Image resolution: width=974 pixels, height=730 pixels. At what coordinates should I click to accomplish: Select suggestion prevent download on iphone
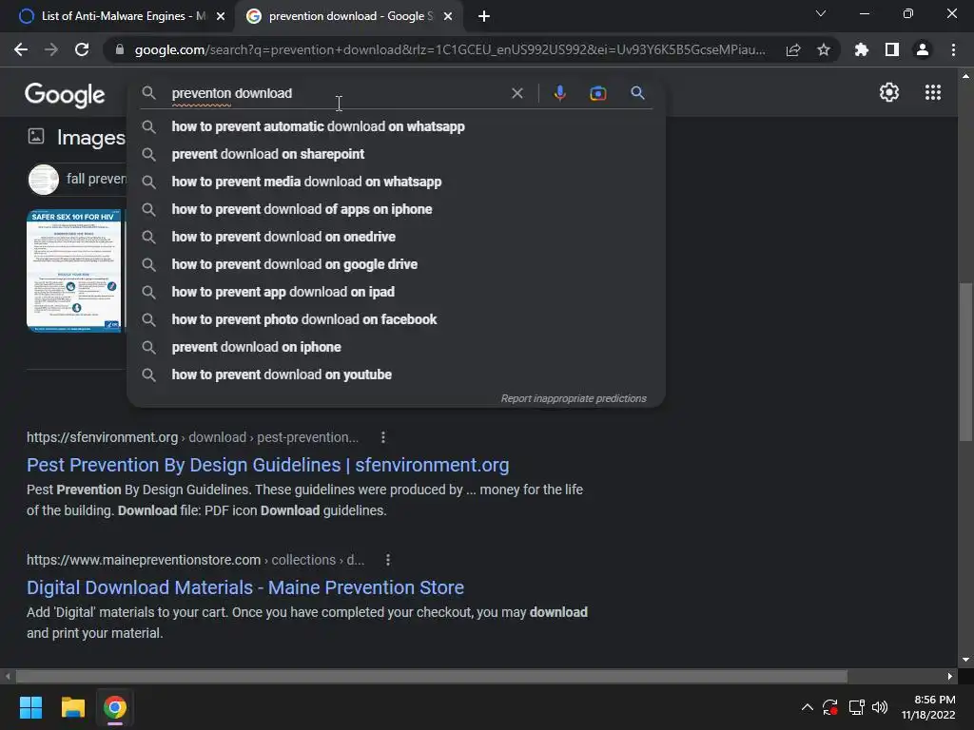tap(396, 347)
